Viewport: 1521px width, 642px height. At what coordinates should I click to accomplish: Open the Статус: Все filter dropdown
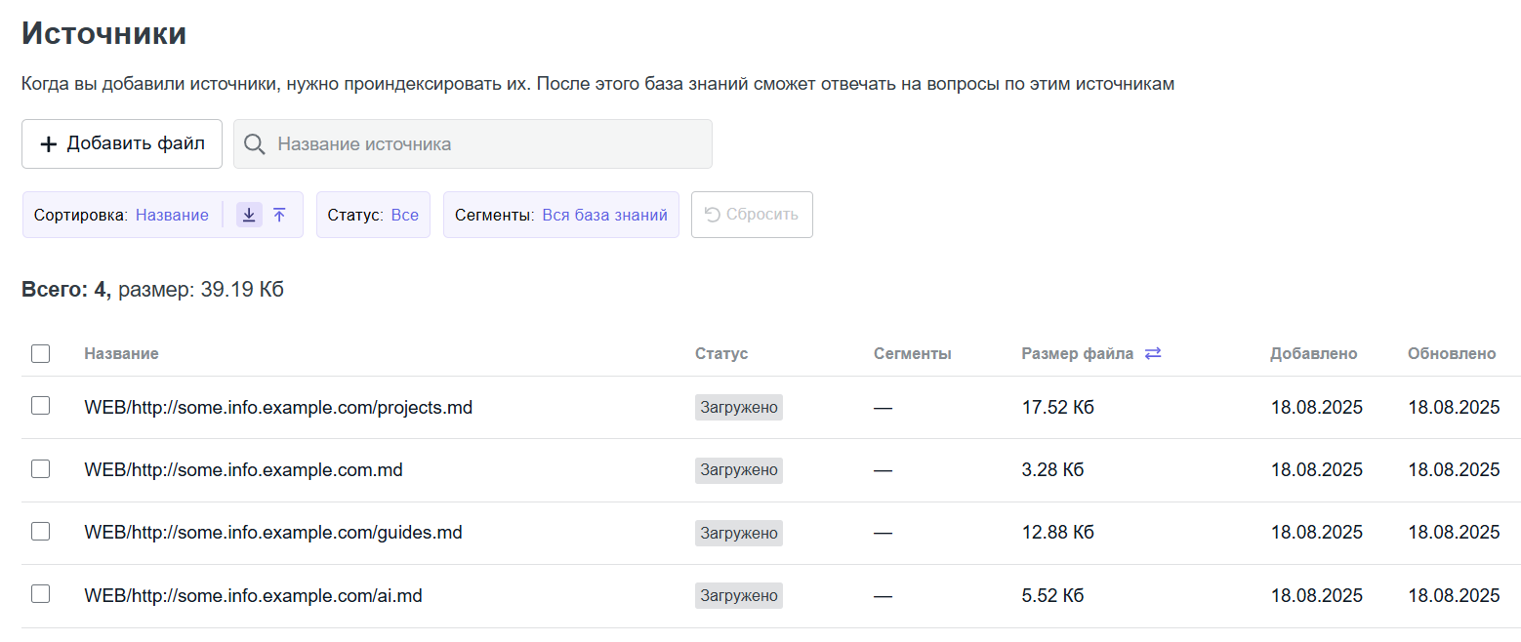pos(373,216)
